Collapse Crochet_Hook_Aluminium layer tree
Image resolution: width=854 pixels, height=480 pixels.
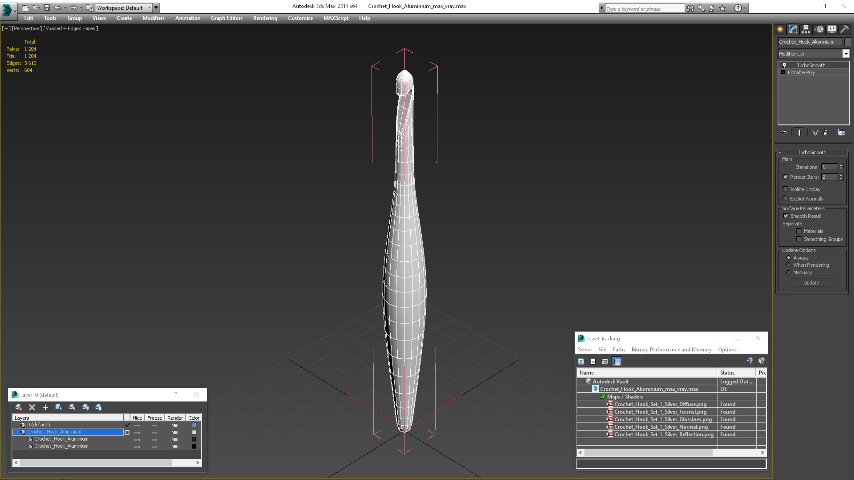tap(16, 432)
